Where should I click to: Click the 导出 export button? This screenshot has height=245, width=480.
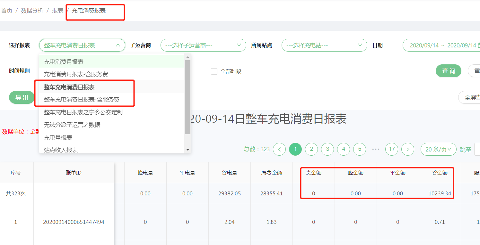tap(22, 97)
